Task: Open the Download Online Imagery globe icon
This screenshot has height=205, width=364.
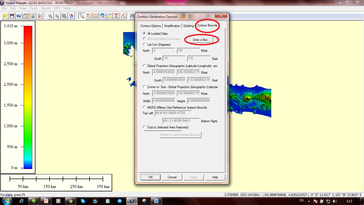Action: [x=19, y=16]
